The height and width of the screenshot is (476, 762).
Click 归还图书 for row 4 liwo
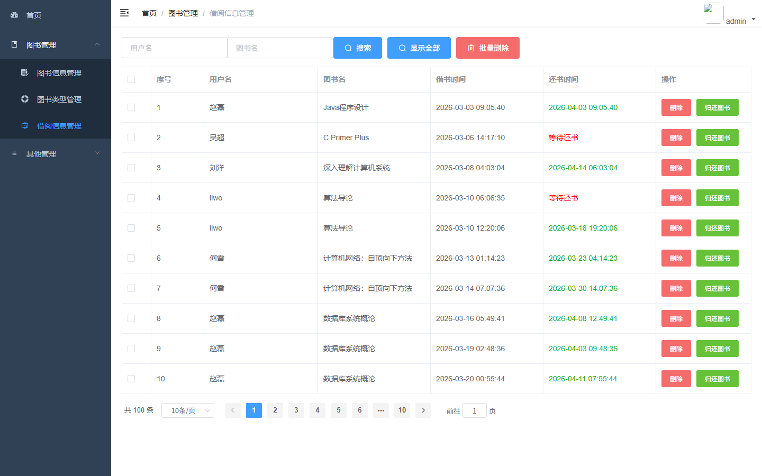pos(718,198)
